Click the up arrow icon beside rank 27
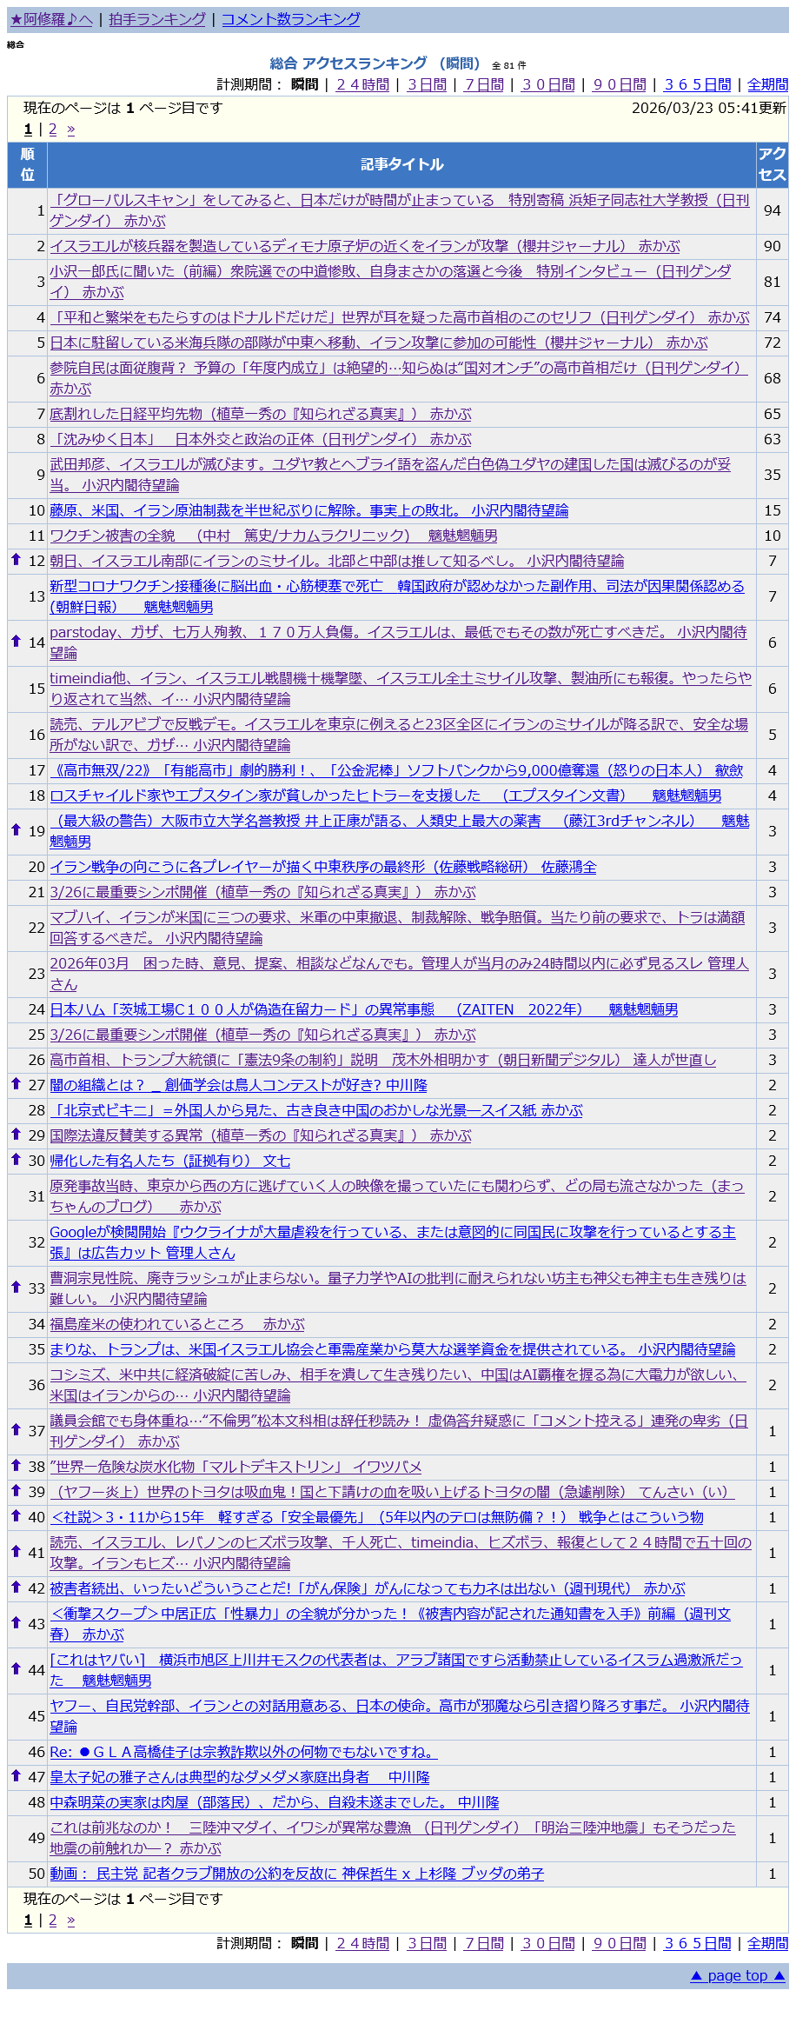The image size is (796, 2017). [16, 1083]
